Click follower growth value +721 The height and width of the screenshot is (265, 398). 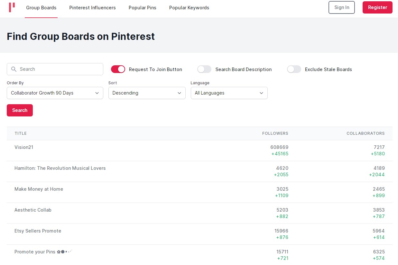pos(283,258)
